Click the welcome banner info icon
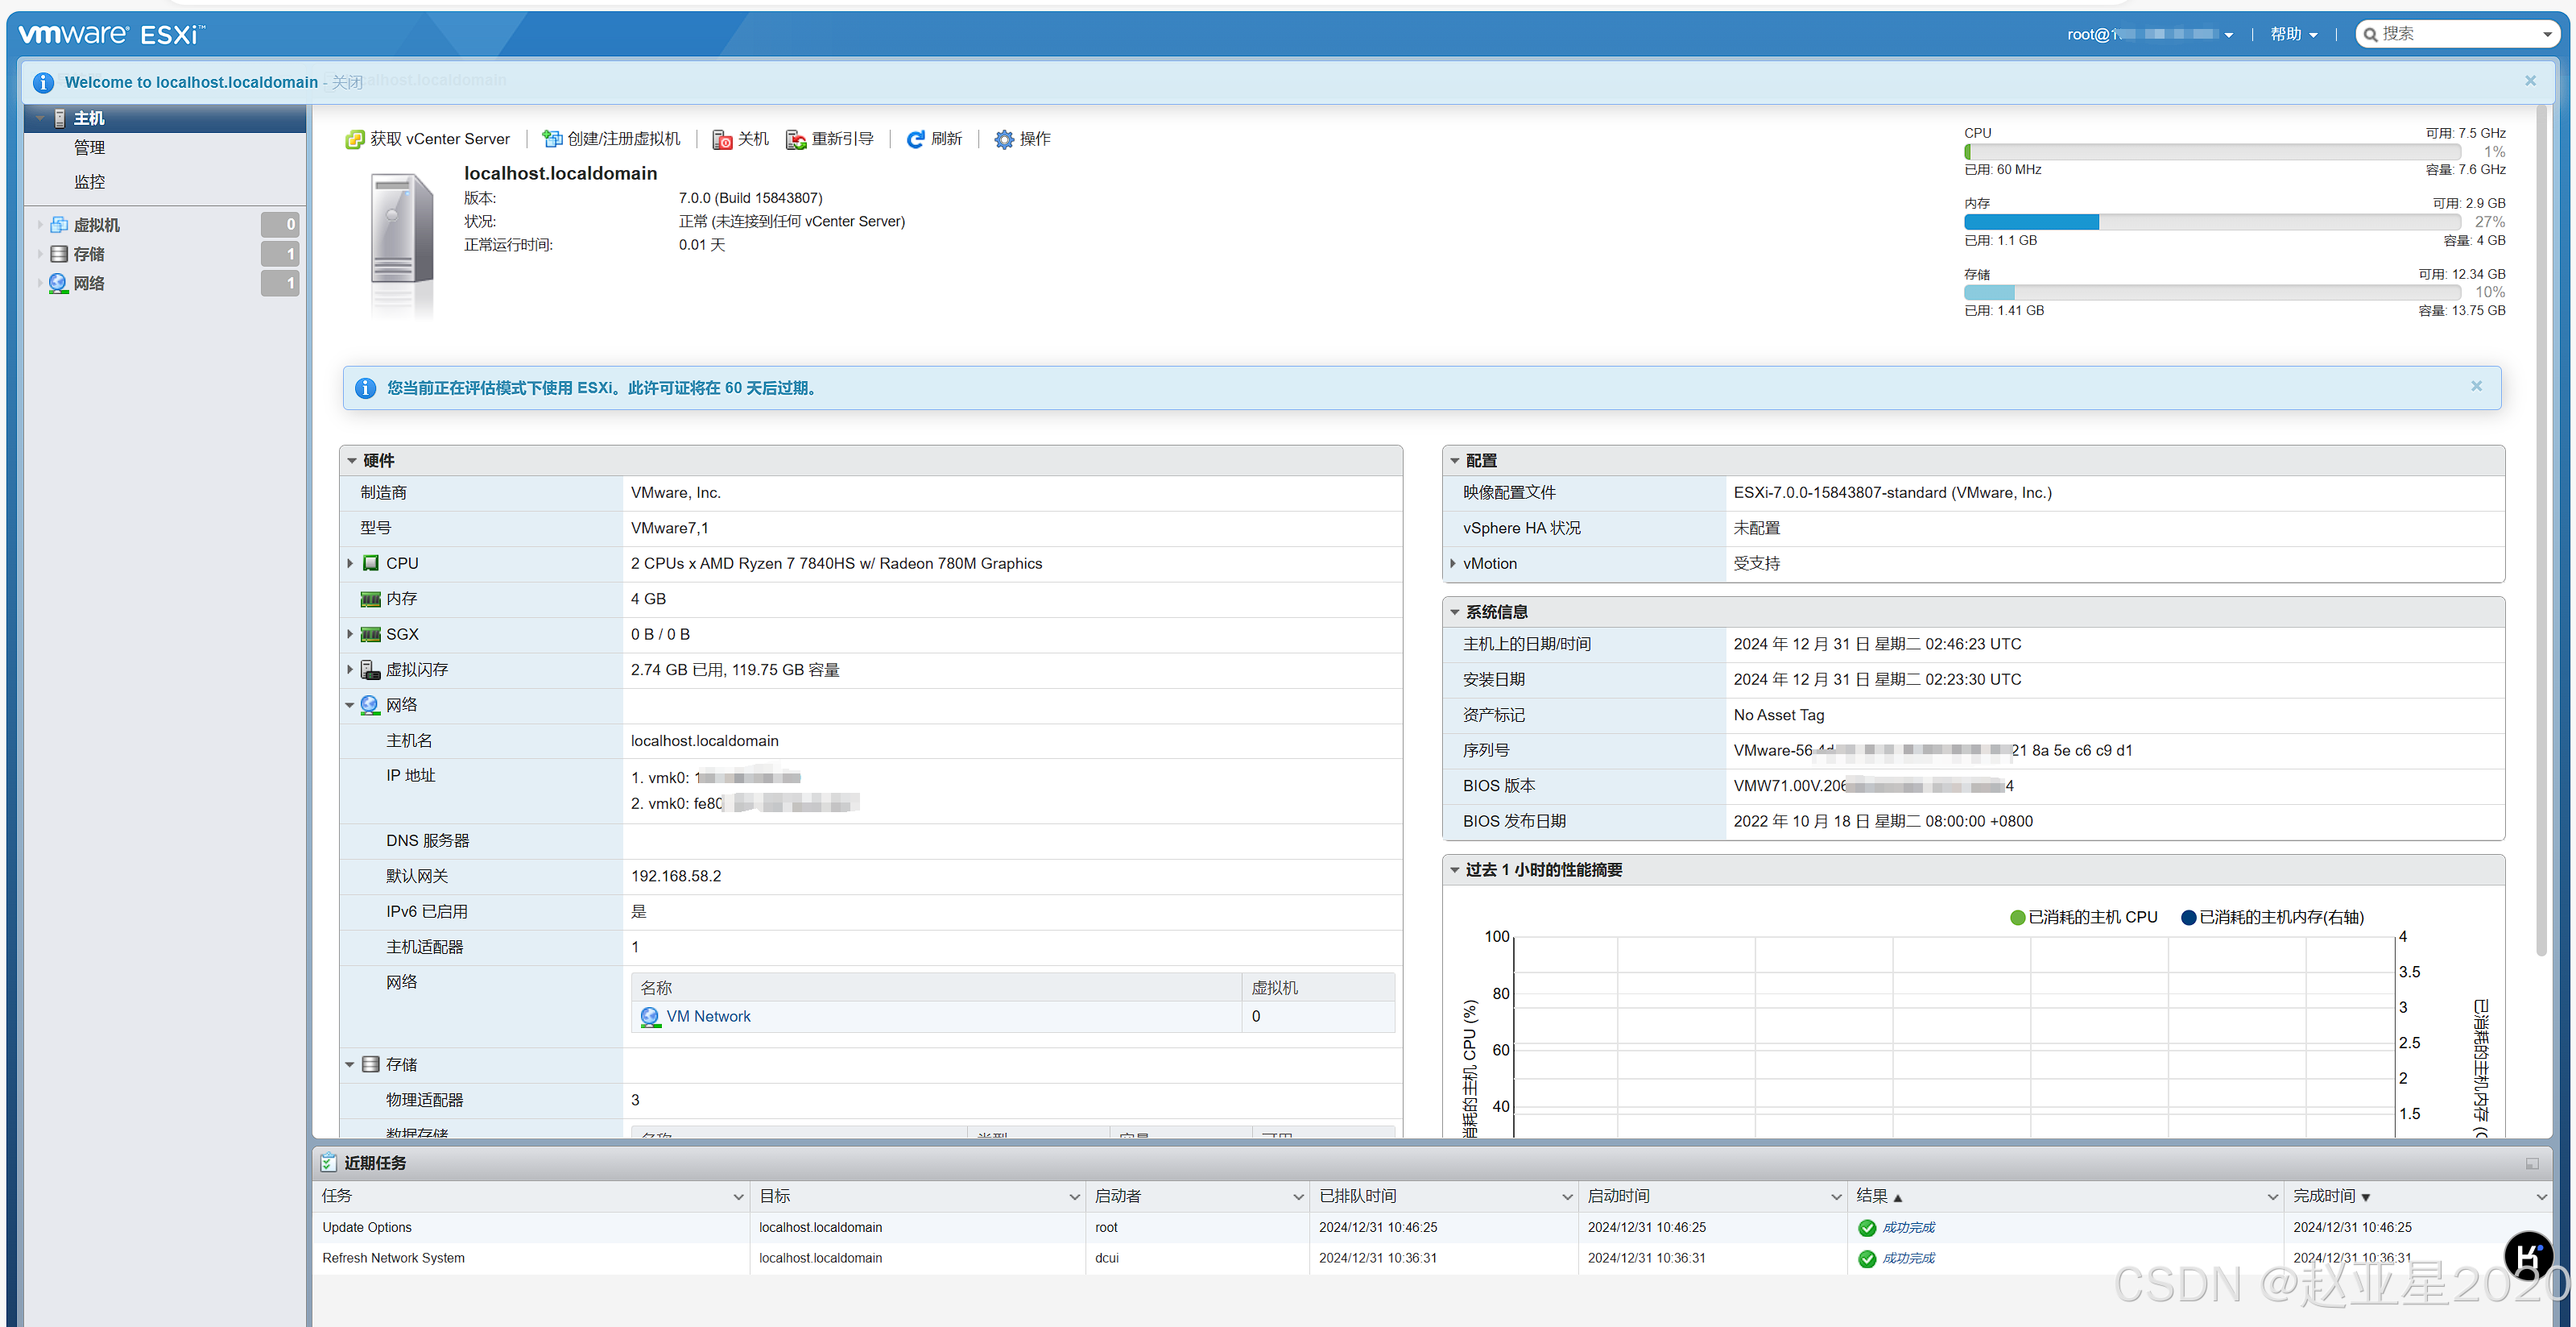Image resolution: width=2576 pixels, height=1327 pixels. point(43,82)
